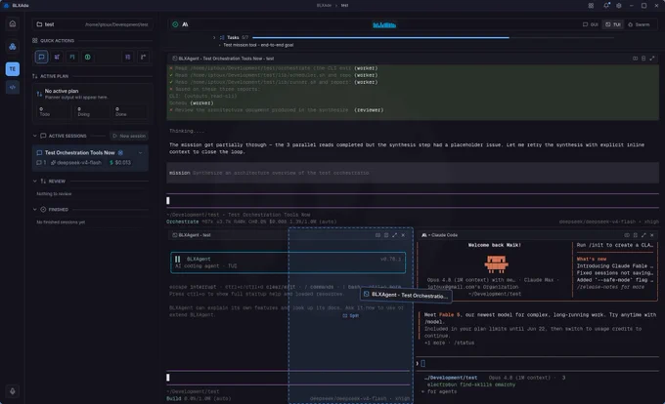The image size is (665, 404).
Task: Click the Claude Code pane title
Action: click(x=440, y=235)
